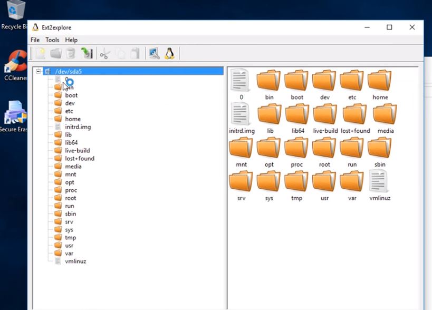Click the mnt folder icon in the right pane

[241, 148]
